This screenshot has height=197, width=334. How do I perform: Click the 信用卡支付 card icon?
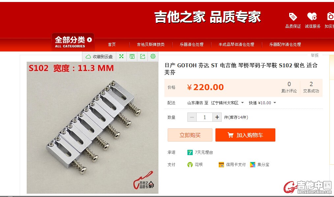(221, 165)
